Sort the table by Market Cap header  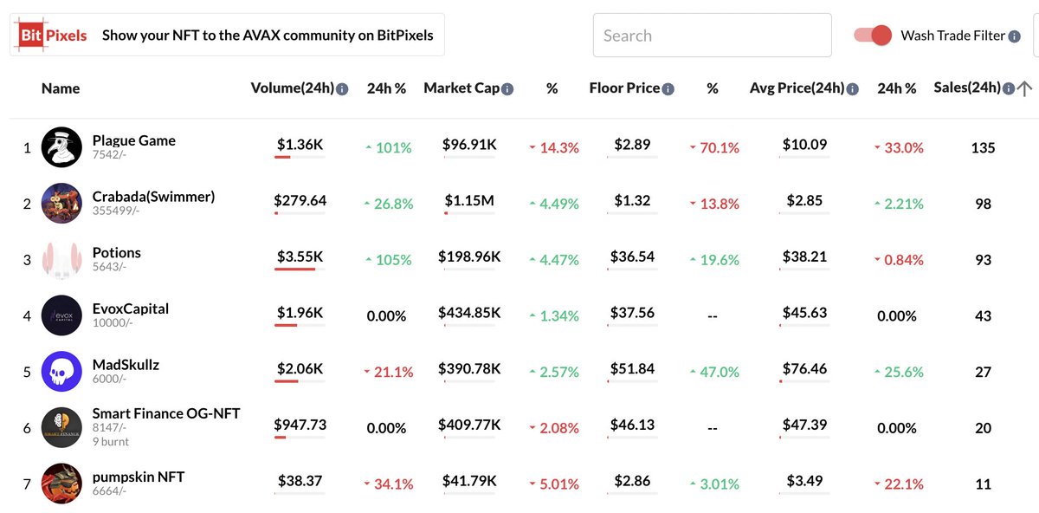pyautogui.click(x=461, y=88)
